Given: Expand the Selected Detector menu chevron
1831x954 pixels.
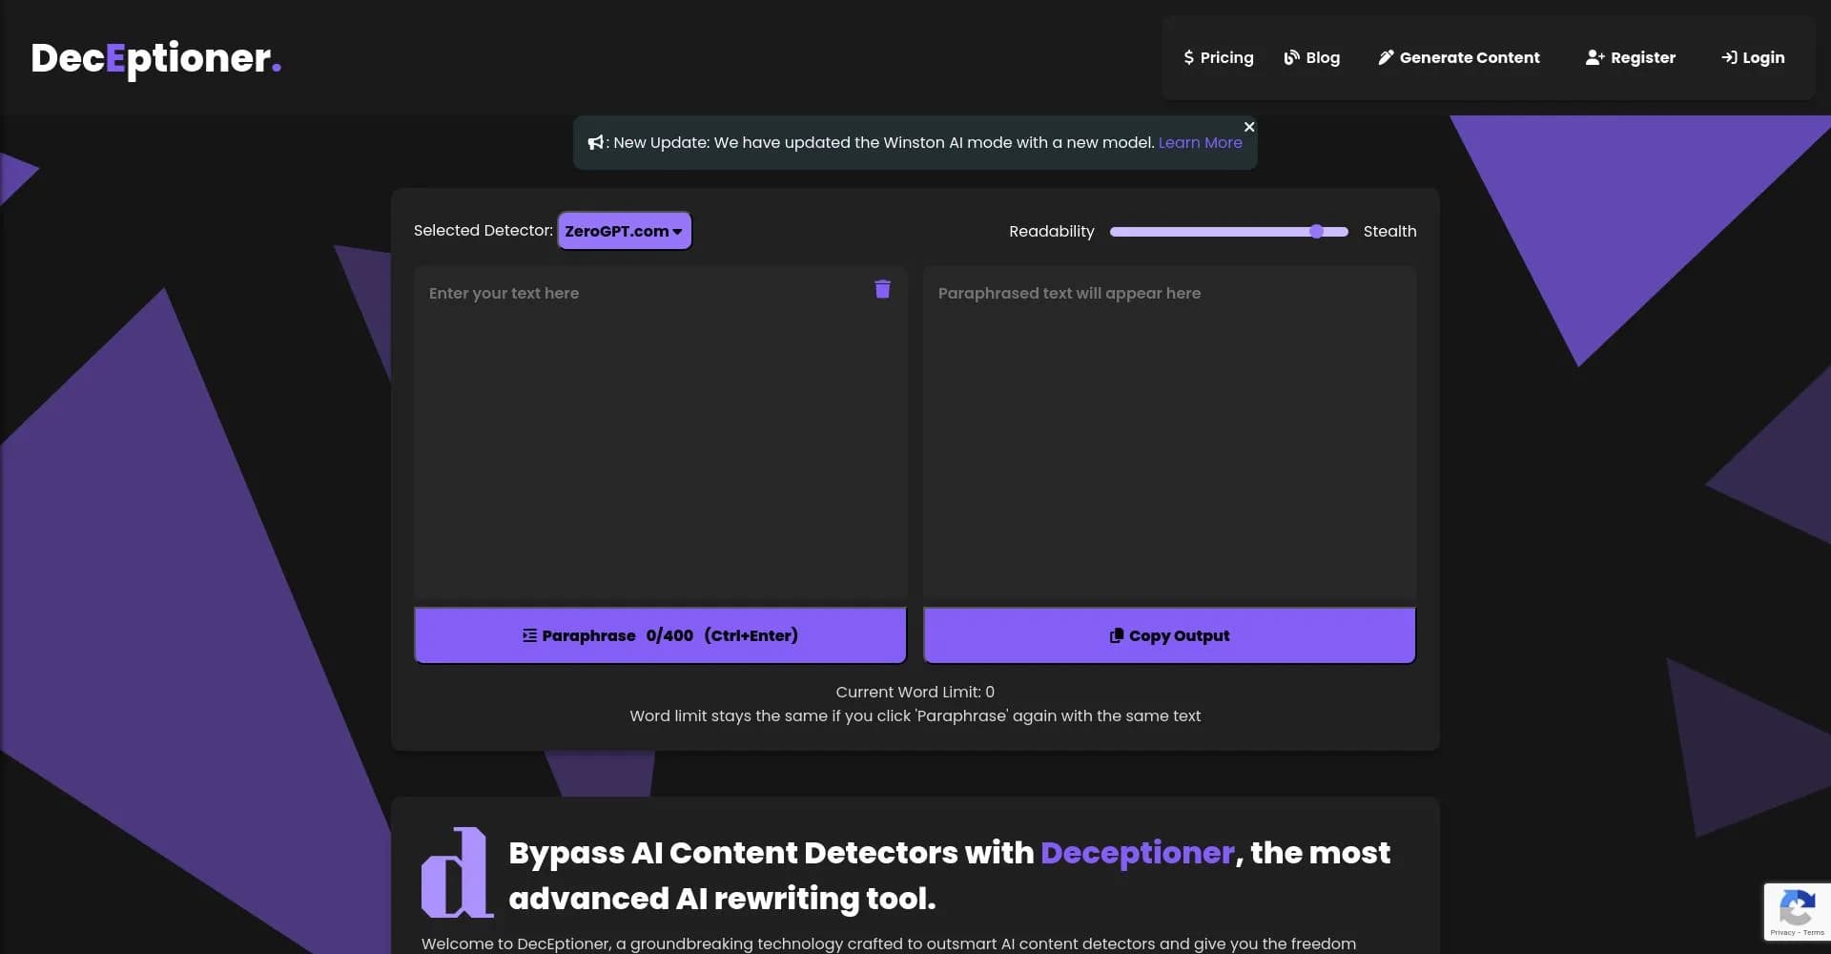Looking at the screenshot, I should (x=677, y=231).
